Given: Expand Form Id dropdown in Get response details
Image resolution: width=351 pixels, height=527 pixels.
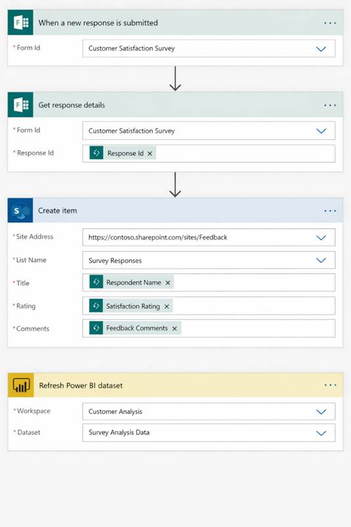Looking at the screenshot, I should (321, 131).
